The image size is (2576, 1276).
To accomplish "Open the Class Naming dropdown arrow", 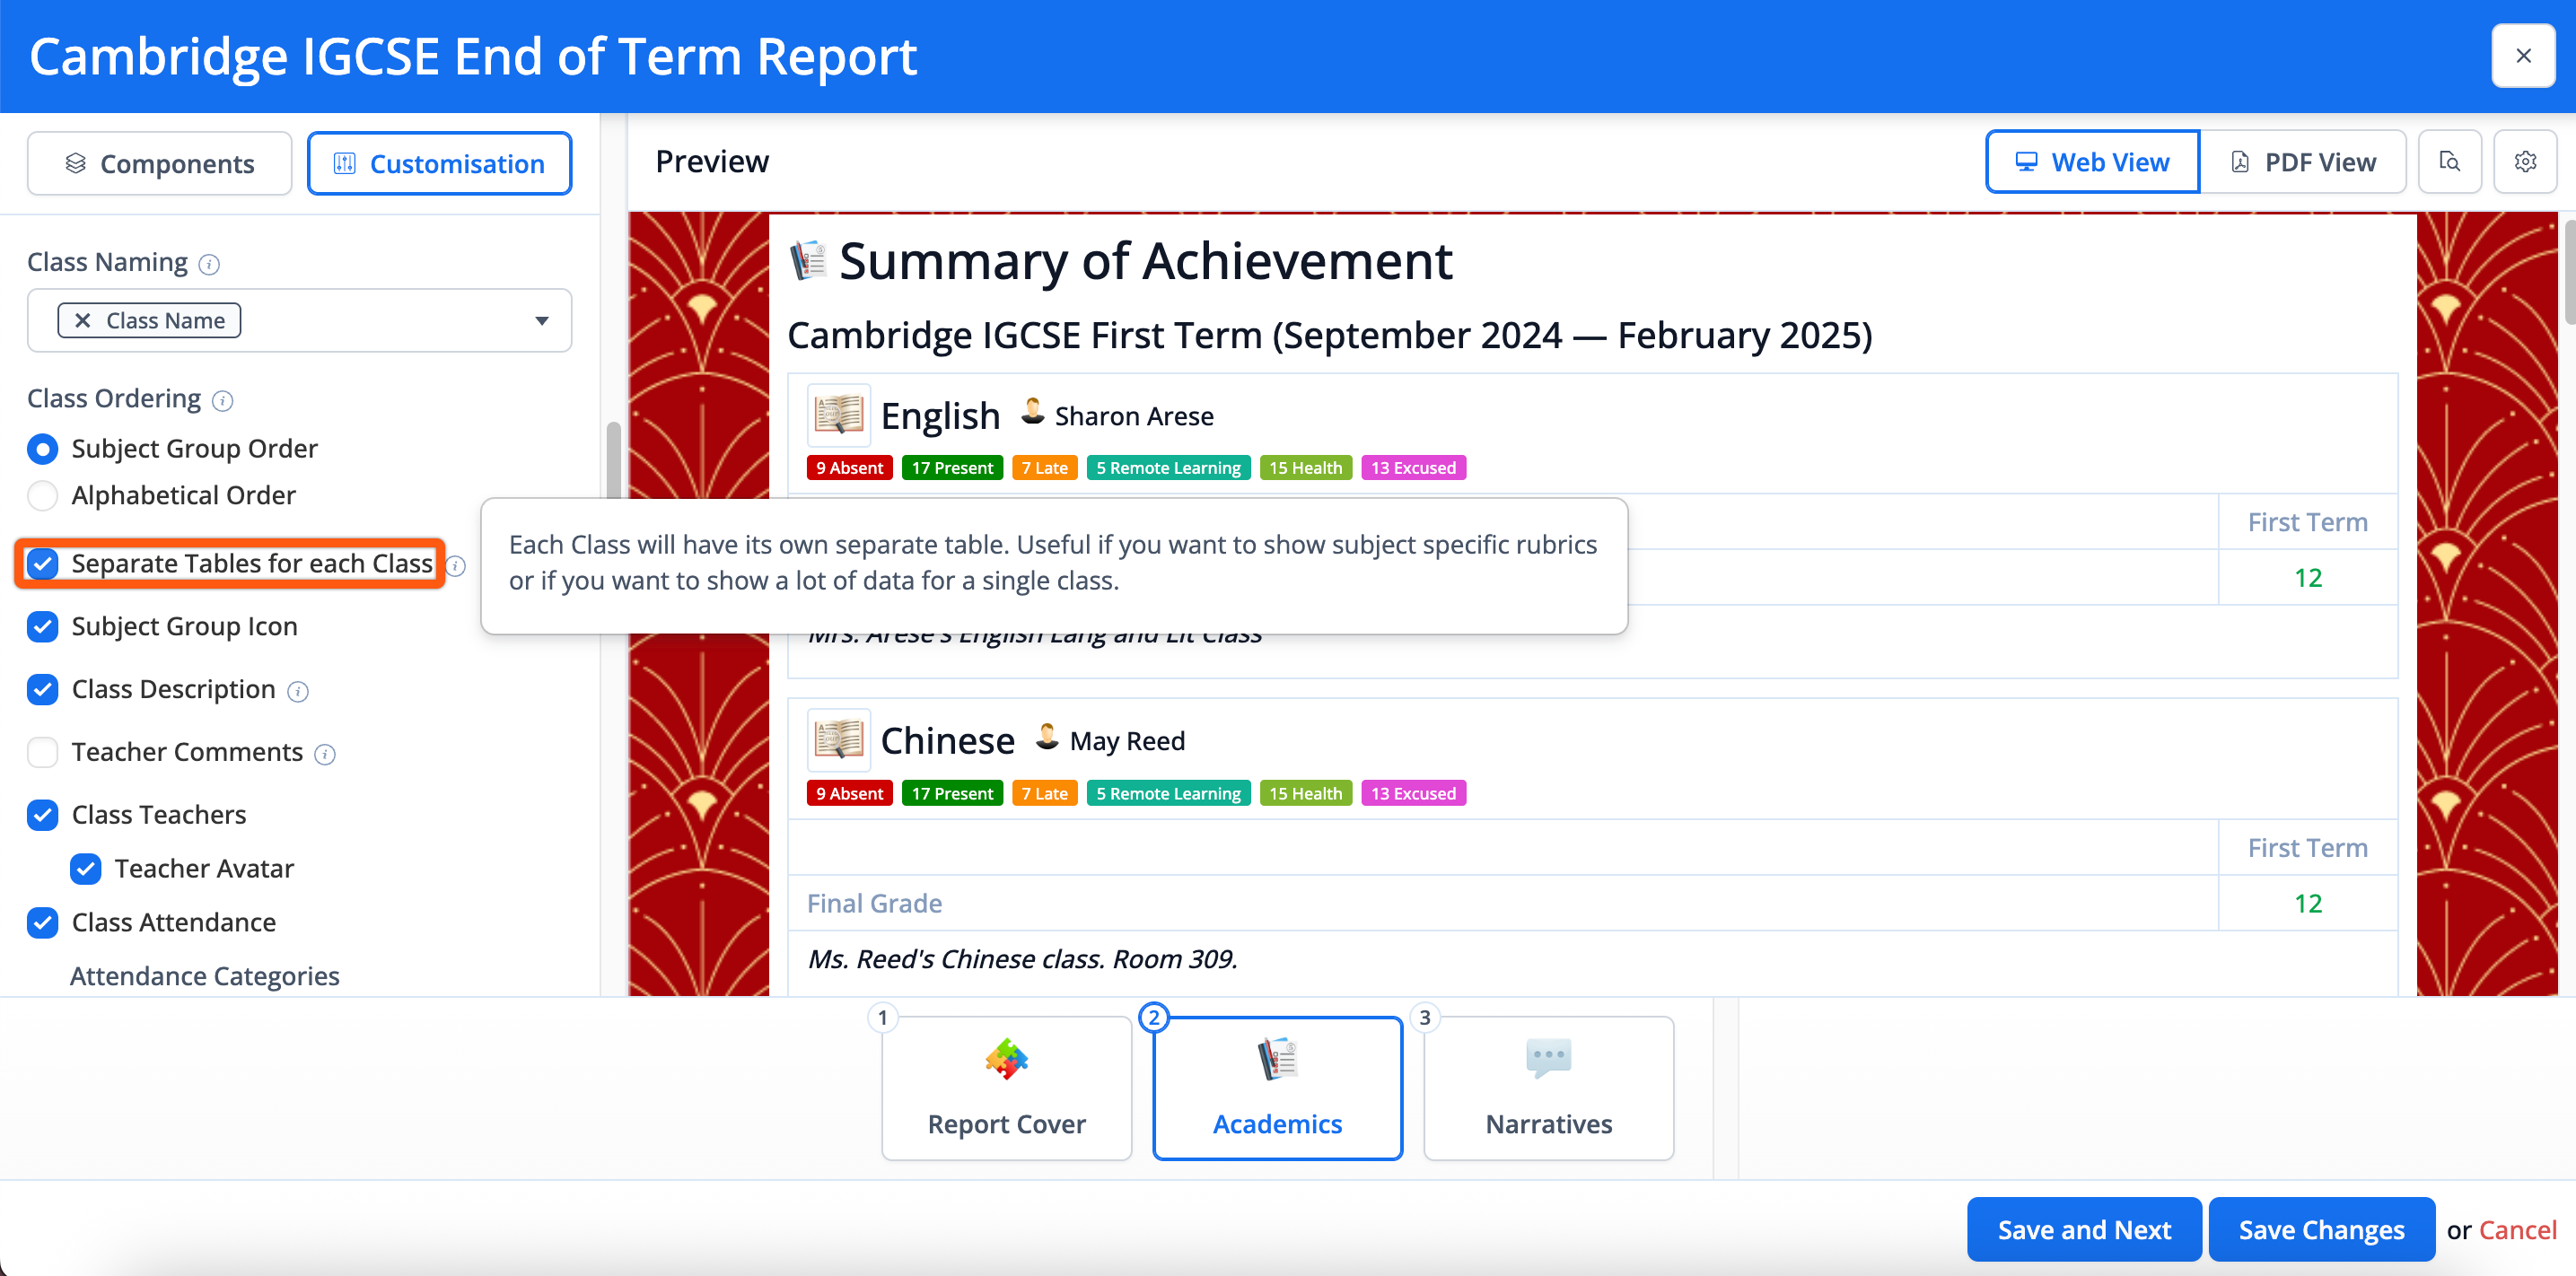I will [541, 320].
